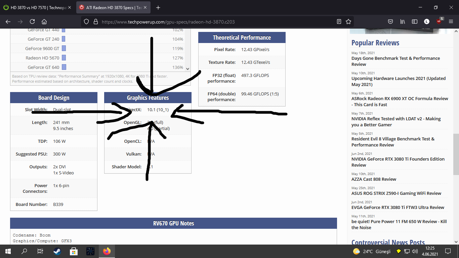Open RTX 3080 Ti Founders Edition review

pos(398,162)
